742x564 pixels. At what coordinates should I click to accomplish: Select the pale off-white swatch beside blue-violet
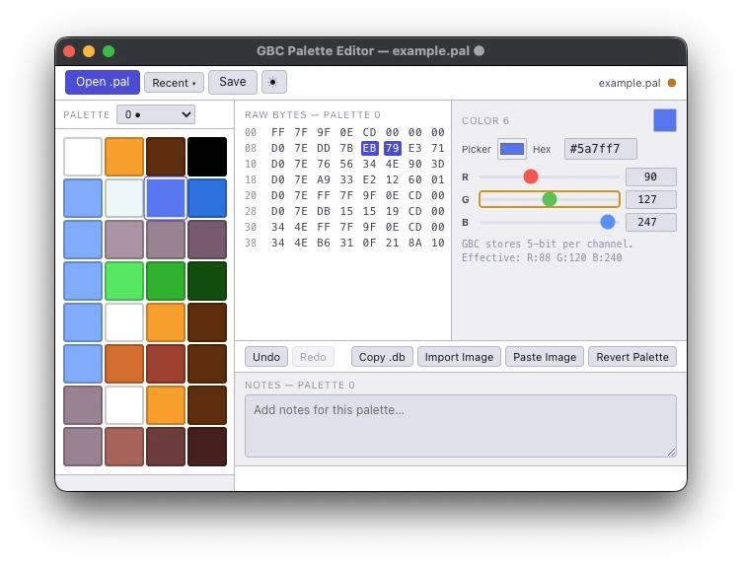[124, 198]
